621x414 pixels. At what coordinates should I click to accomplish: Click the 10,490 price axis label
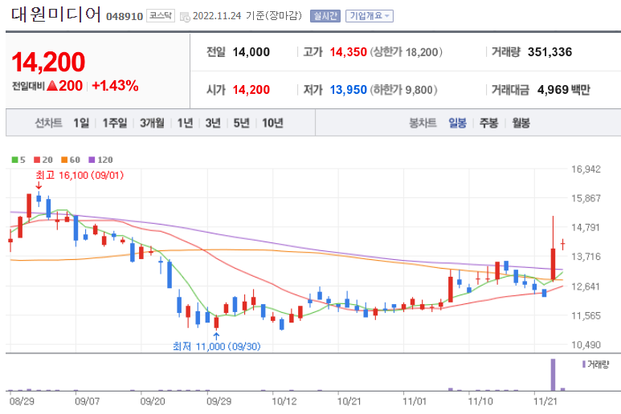(x=586, y=345)
